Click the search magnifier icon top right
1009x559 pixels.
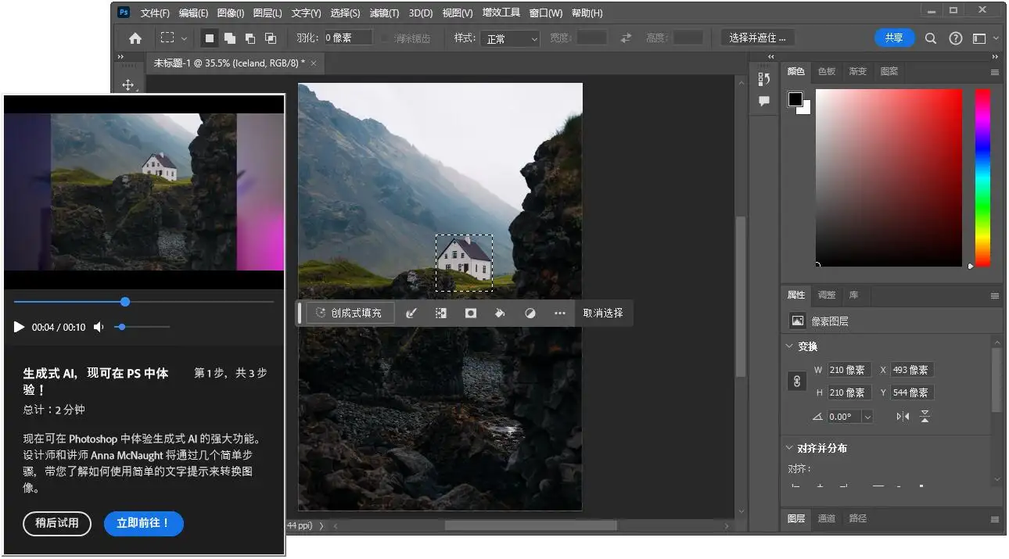point(930,38)
